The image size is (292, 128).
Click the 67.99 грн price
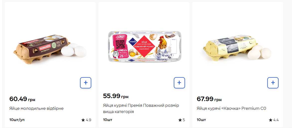(209, 99)
